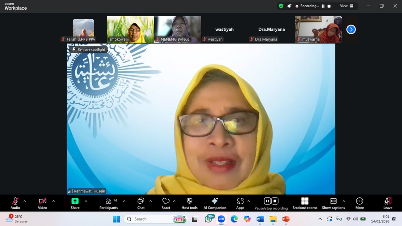Expand the audio options arrow
Screen dimensions: 402x226
pos(25,201)
